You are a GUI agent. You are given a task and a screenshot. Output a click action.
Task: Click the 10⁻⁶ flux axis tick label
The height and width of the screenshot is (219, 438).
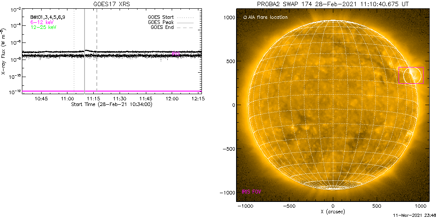pos(15,43)
